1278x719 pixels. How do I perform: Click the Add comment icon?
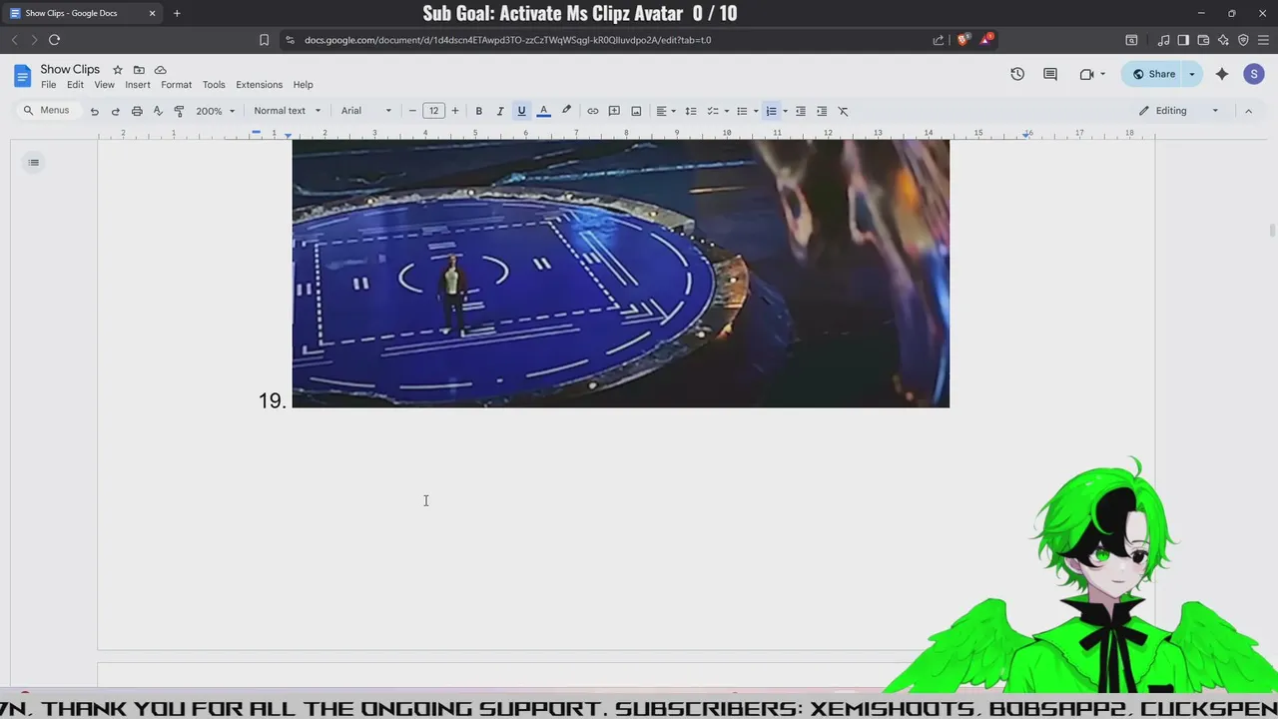click(614, 111)
